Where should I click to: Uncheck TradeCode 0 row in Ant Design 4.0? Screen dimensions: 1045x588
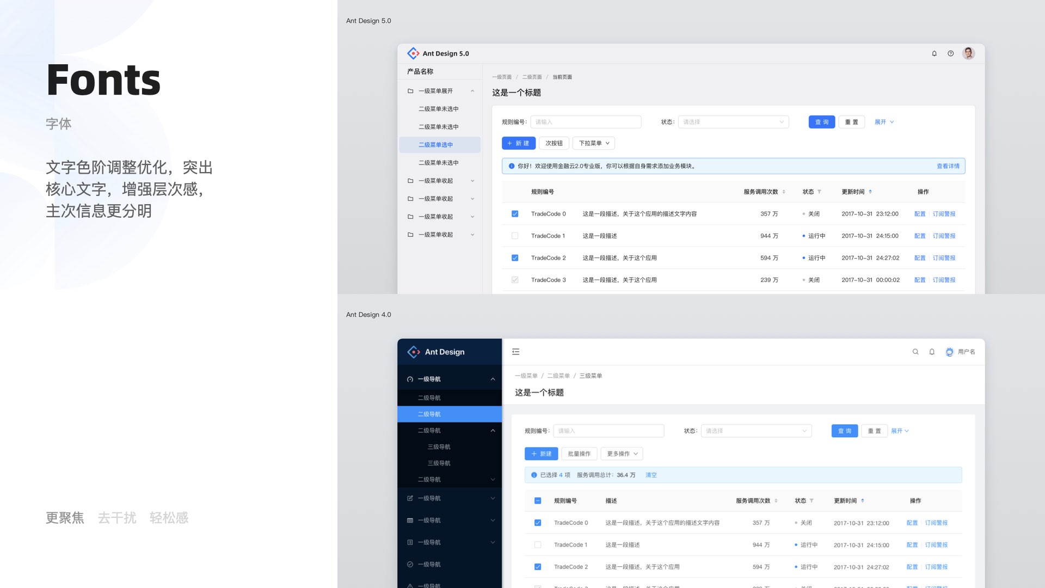[538, 523]
